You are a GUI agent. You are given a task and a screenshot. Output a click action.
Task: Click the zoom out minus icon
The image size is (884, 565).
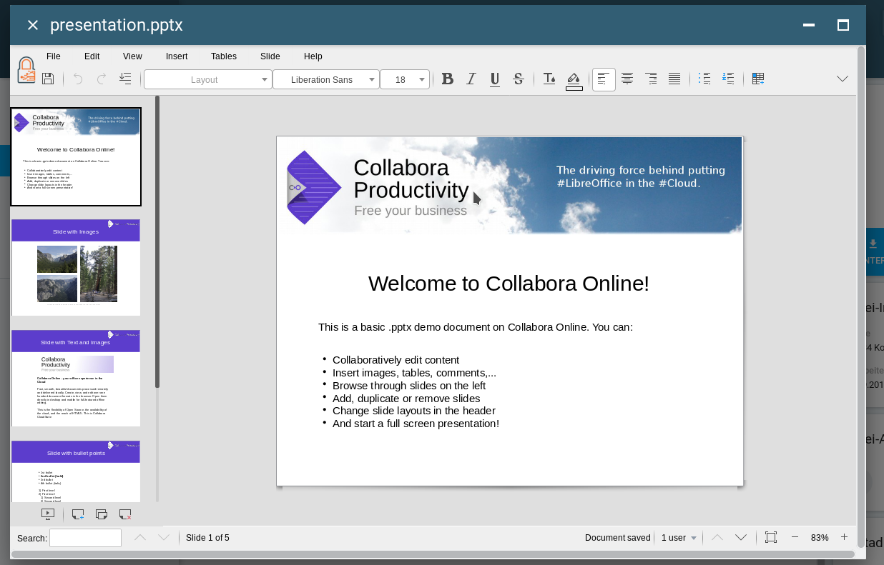coord(795,537)
